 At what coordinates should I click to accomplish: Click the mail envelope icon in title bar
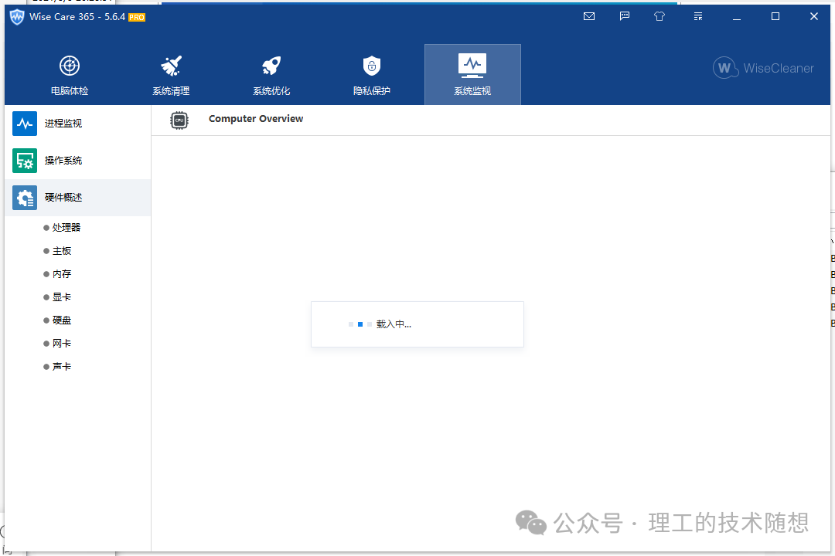(x=589, y=16)
